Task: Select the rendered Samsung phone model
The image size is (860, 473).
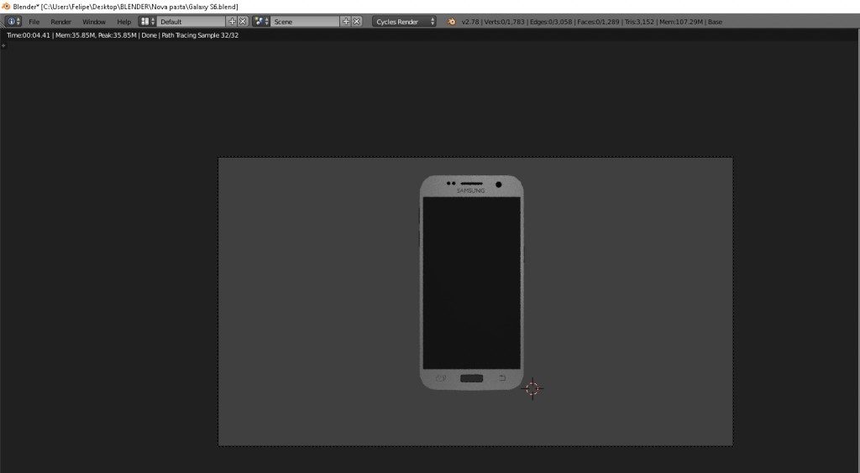Action: coord(472,283)
